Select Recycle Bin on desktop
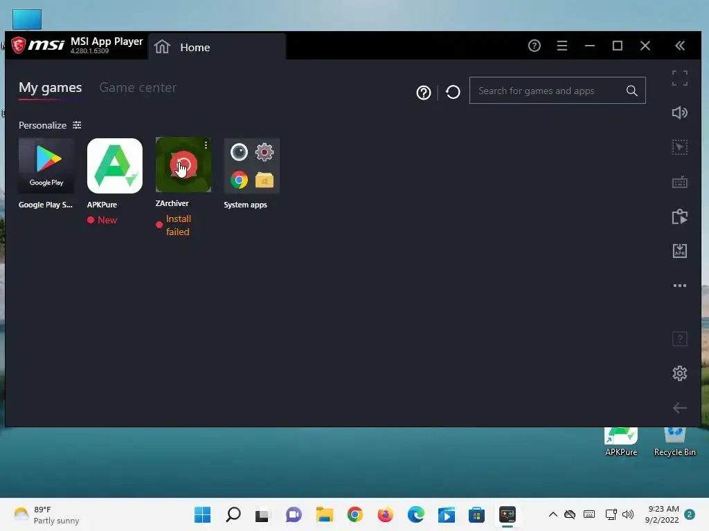Screen dimensions: 709x531 (674, 442)
